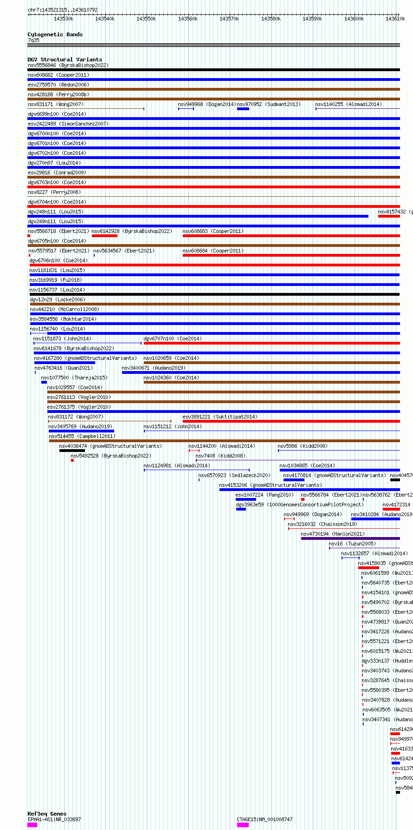Select esv2422489 (SimonSanchez2007) label
This screenshot has width=413, height=830.
pos(68,124)
